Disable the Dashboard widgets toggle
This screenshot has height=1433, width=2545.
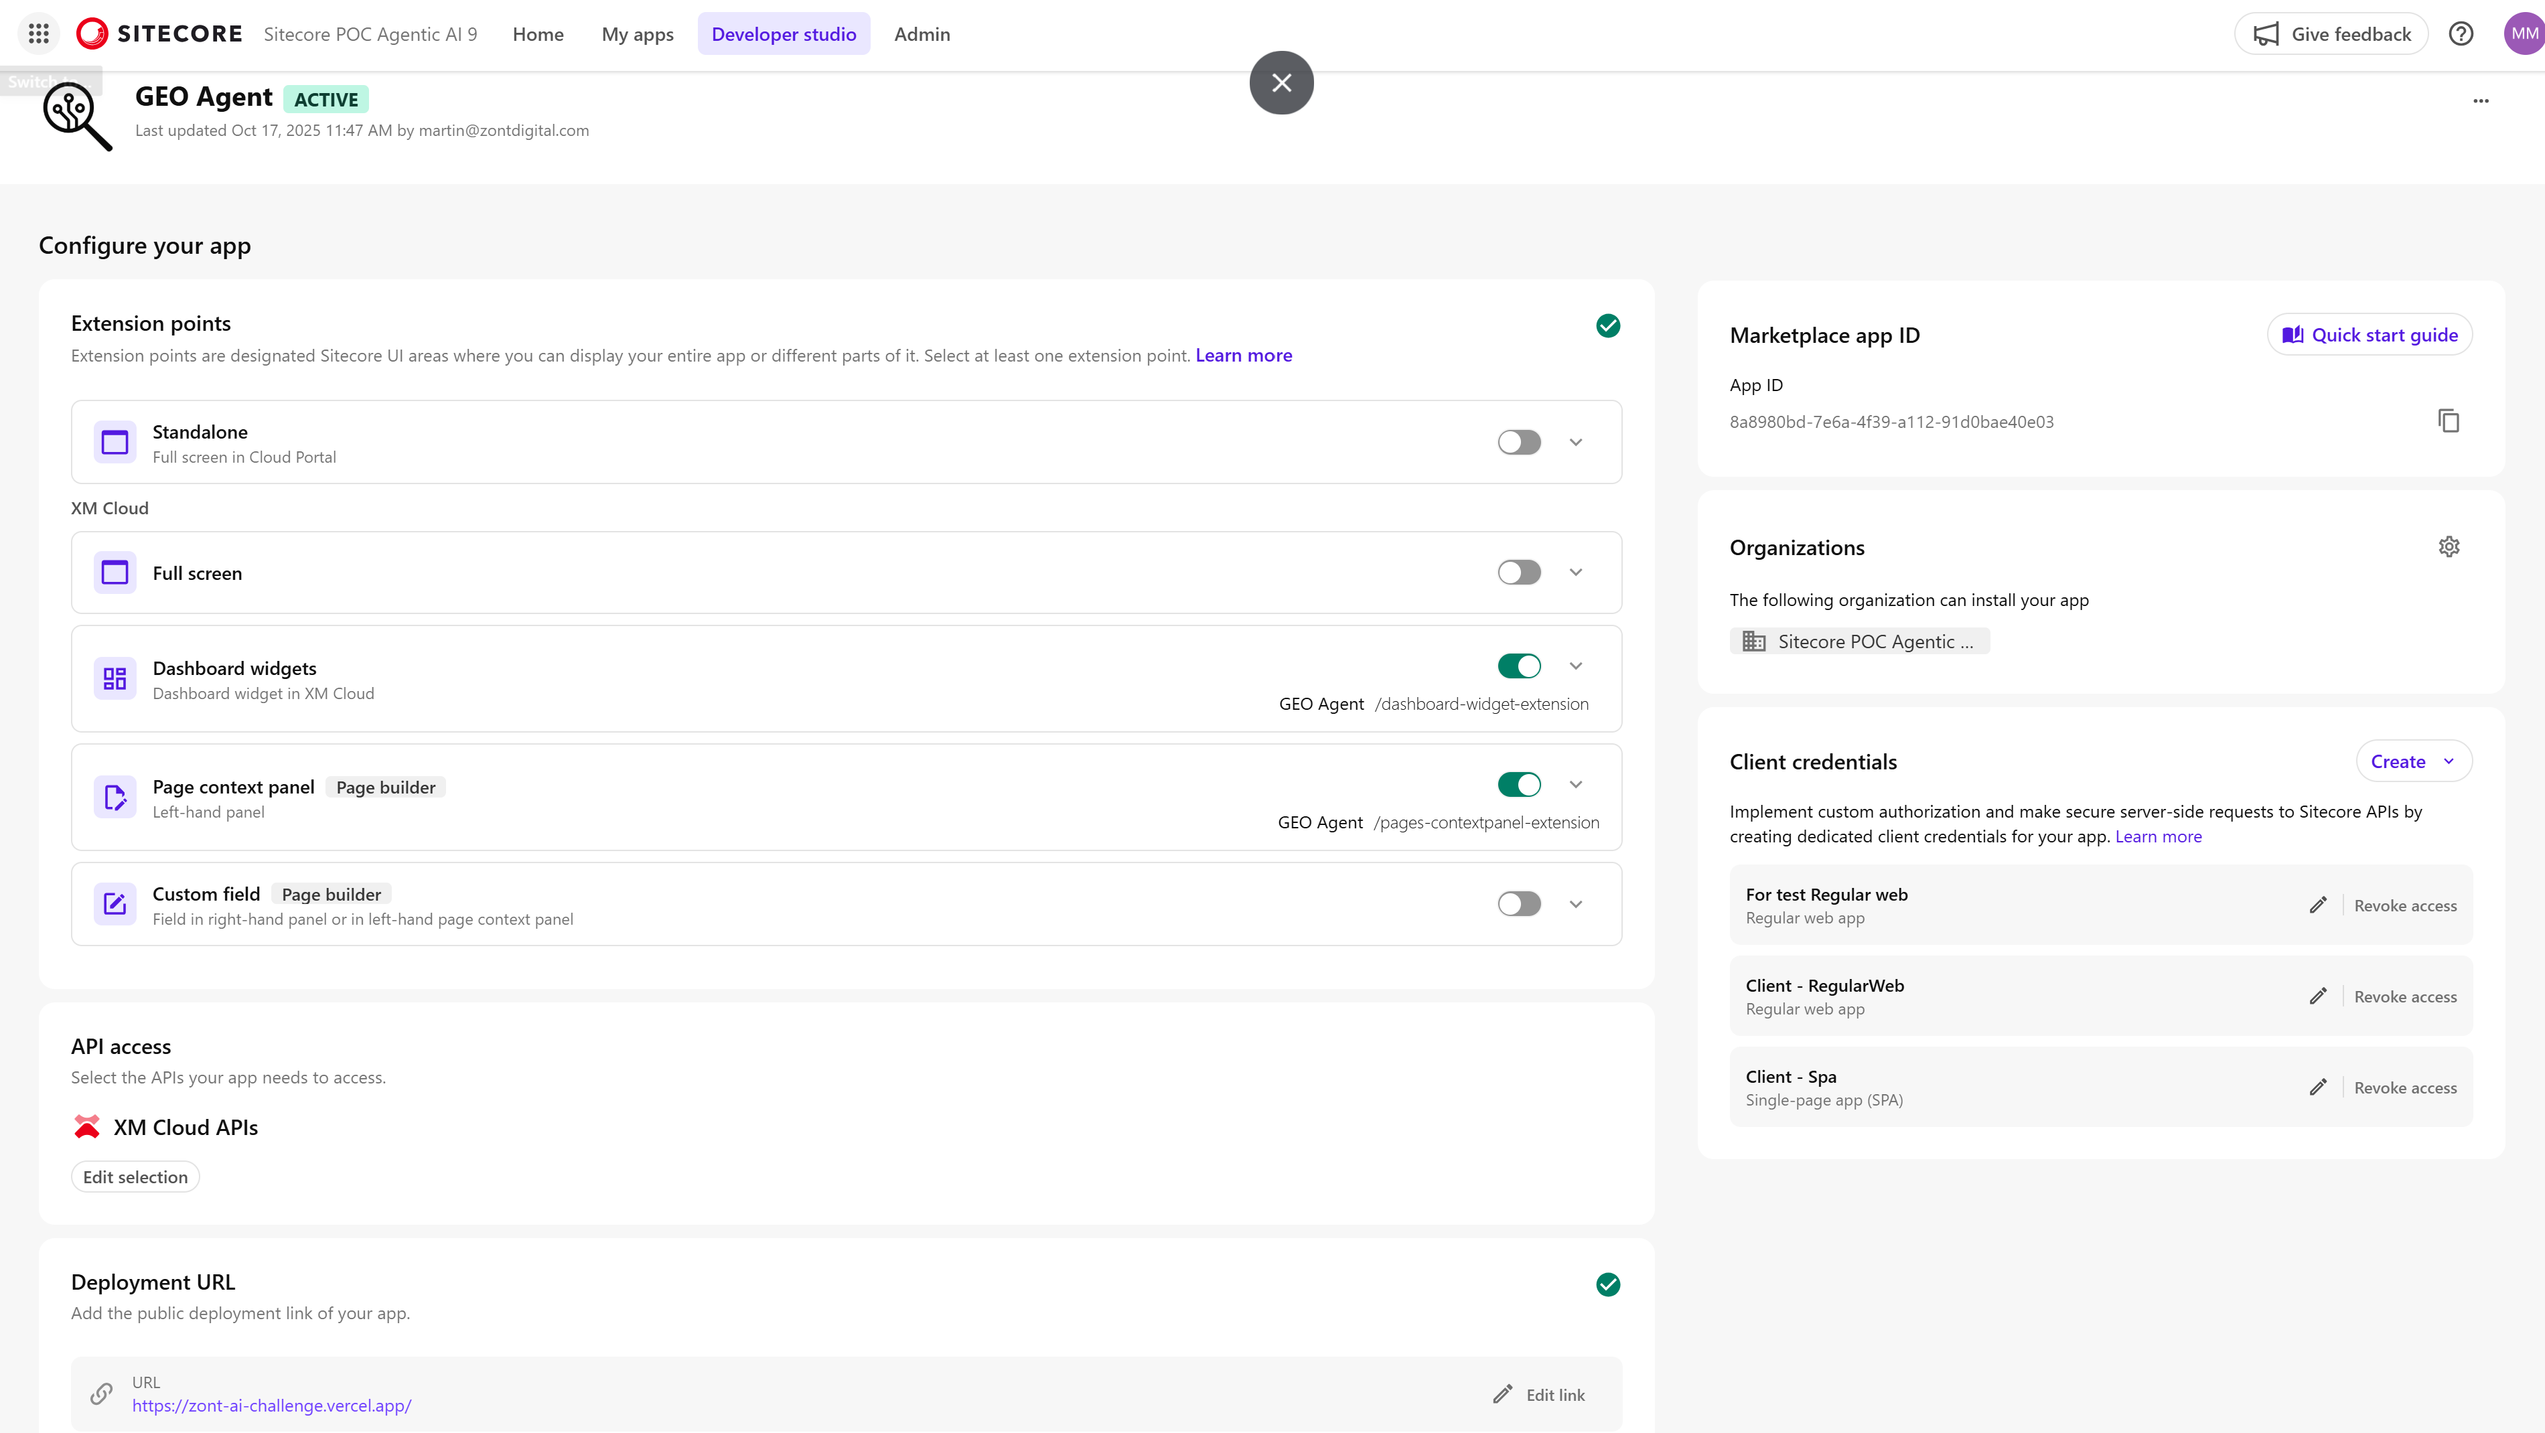pyautogui.click(x=1518, y=666)
